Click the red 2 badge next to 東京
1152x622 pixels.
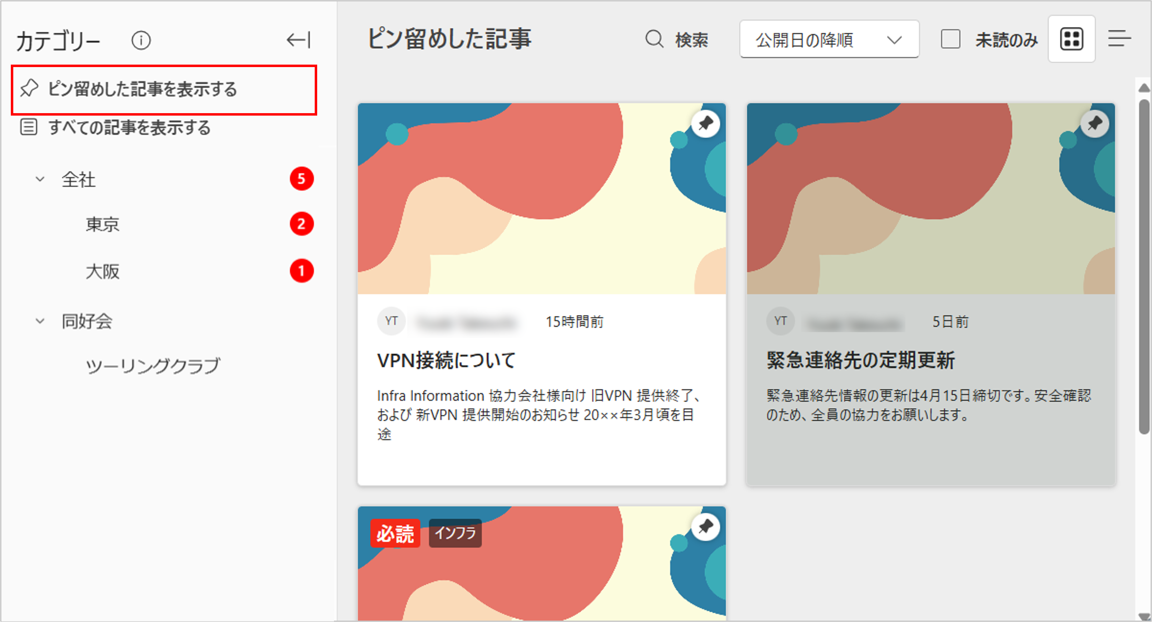click(301, 224)
